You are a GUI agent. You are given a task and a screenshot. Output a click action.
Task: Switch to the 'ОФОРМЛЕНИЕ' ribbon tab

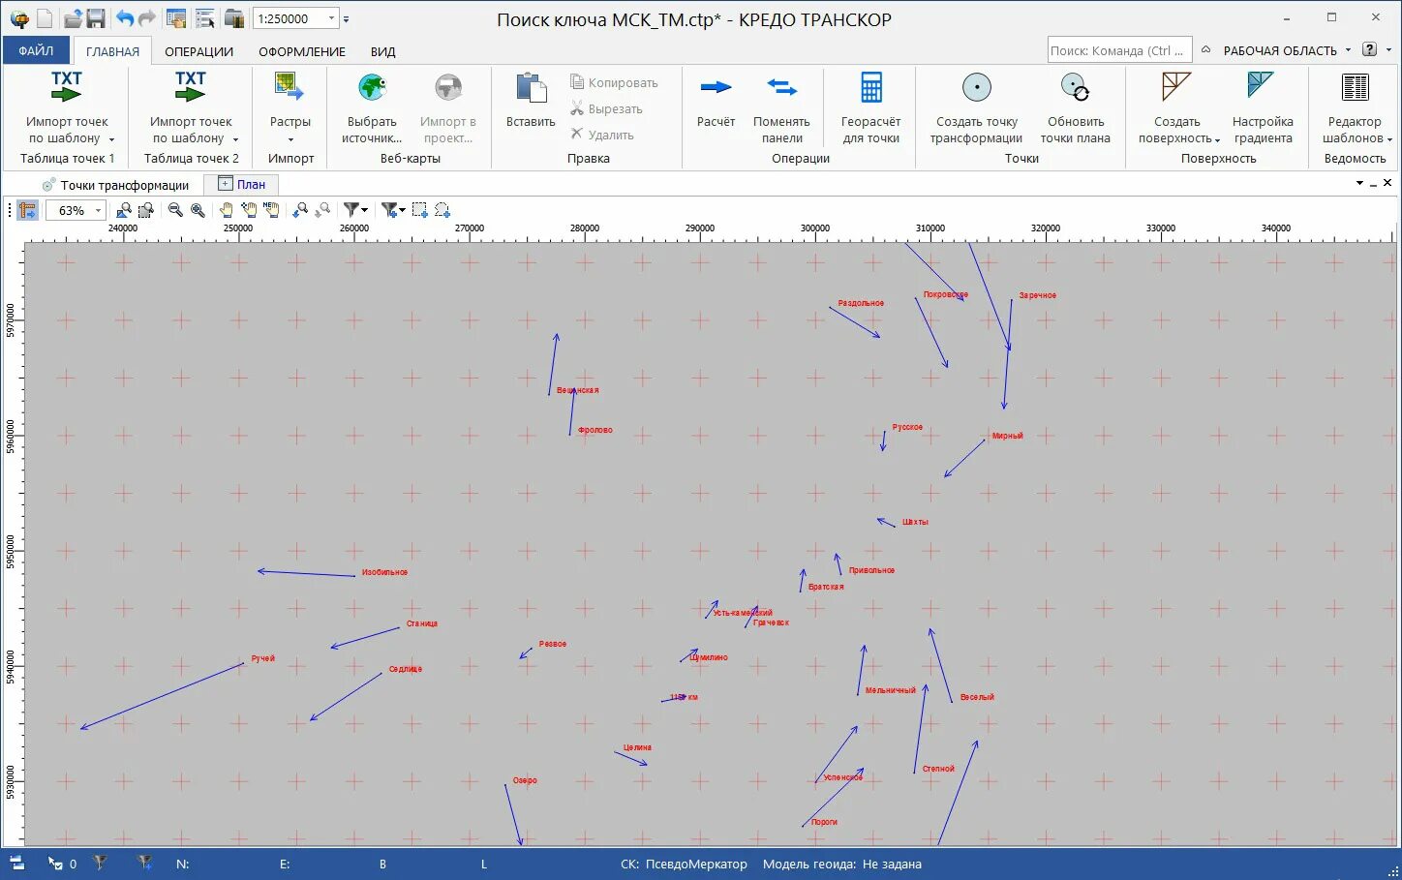coord(302,51)
